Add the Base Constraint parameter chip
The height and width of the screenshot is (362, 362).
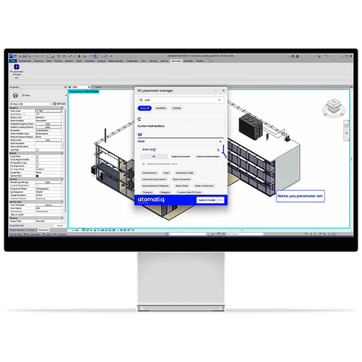(182, 180)
